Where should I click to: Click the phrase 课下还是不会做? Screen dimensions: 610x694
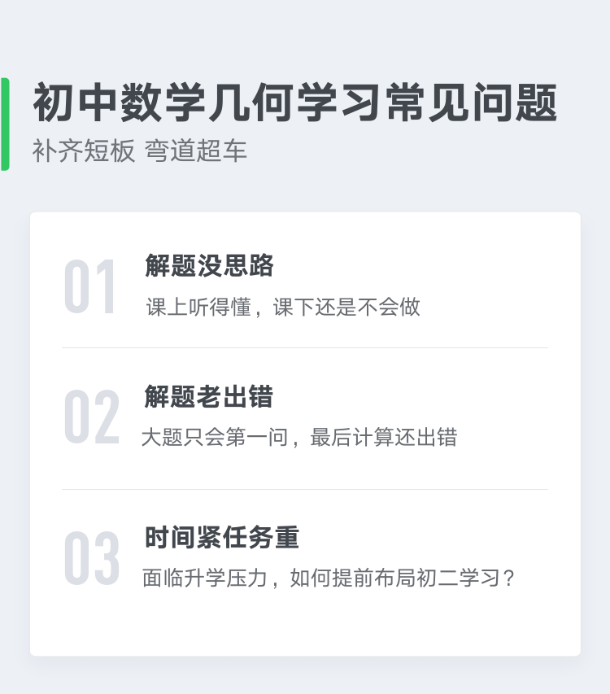pyautogui.click(x=346, y=308)
